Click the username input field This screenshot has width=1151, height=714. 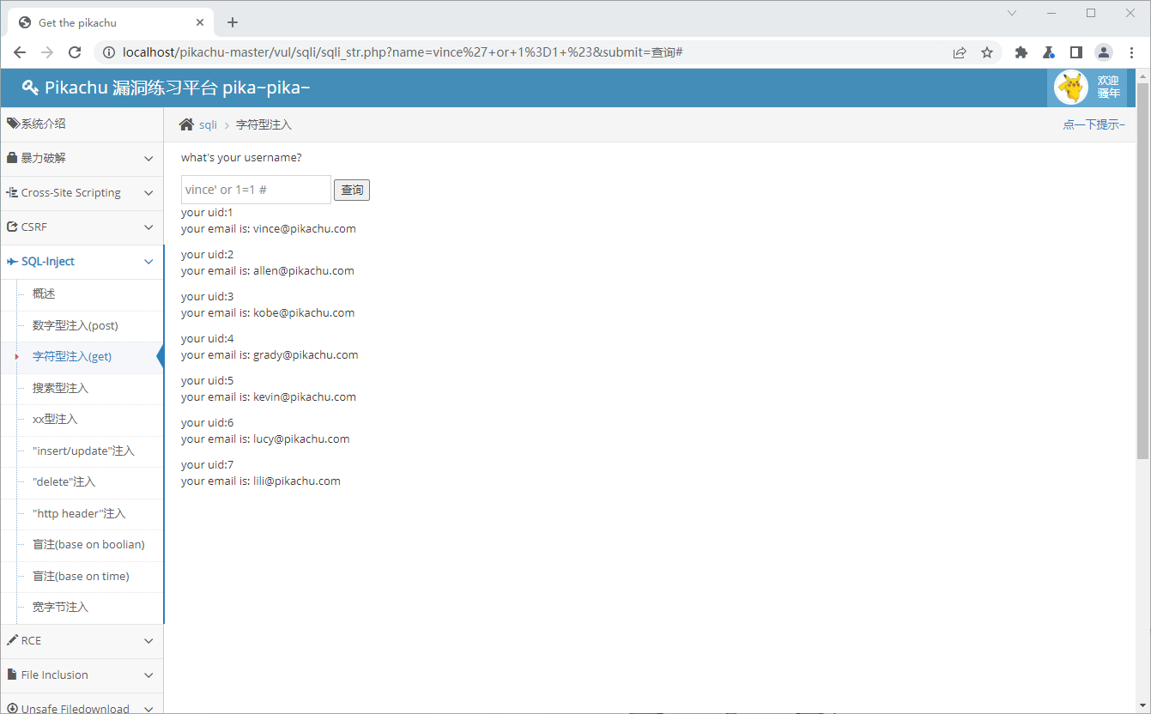[256, 190]
